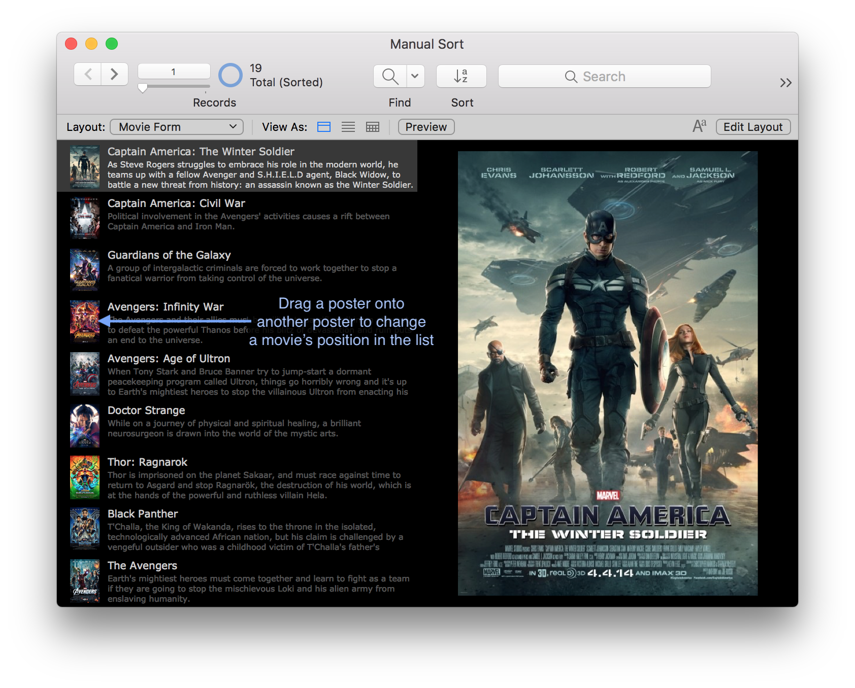
Task: Switch to List view
Action: click(348, 127)
